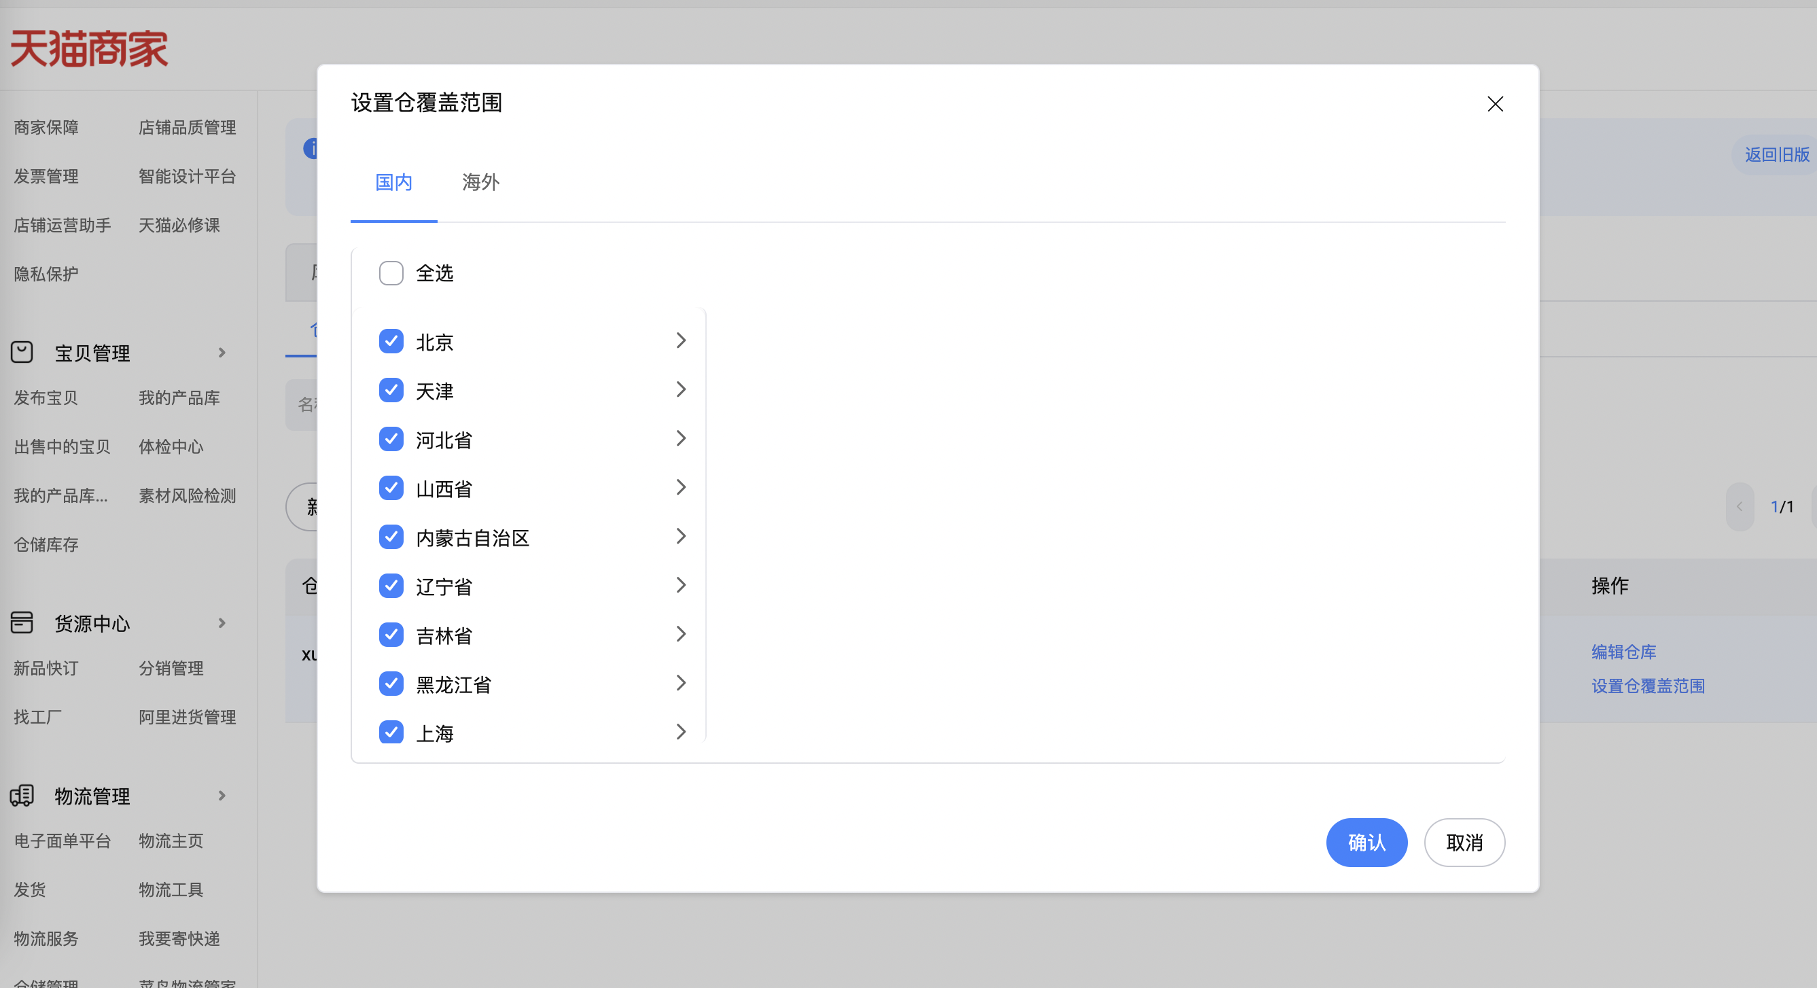
Task: Open the 设置仓覆盖范围 link
Action: click(x=1648, y=686)
